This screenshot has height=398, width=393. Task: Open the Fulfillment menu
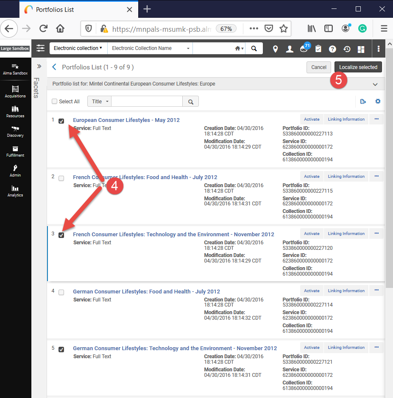click(15, 151)
